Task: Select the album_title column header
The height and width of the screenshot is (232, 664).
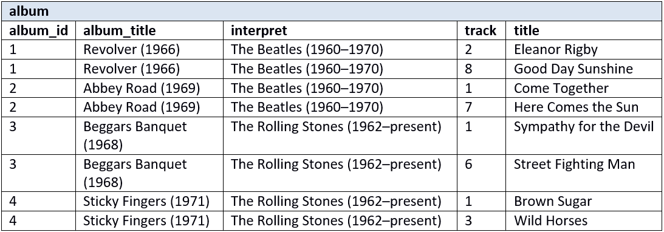Action: 150,30
